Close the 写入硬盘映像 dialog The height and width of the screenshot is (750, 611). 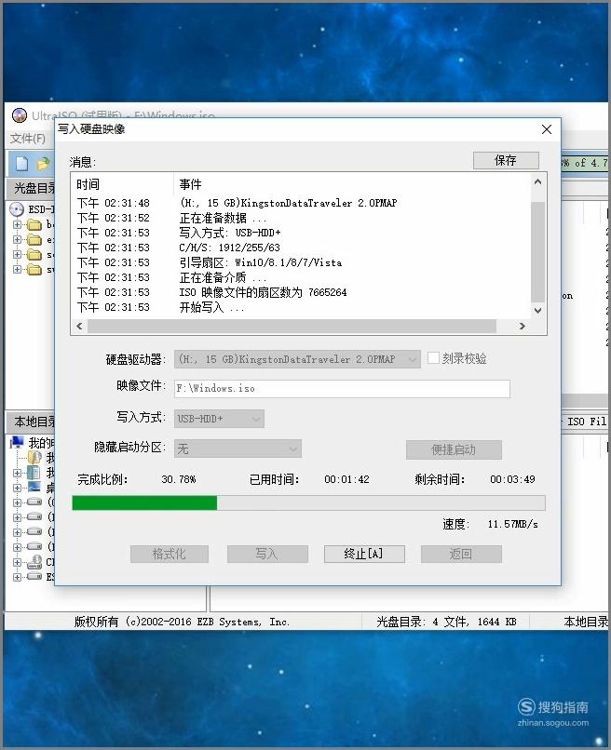click(x=547, y=129)
